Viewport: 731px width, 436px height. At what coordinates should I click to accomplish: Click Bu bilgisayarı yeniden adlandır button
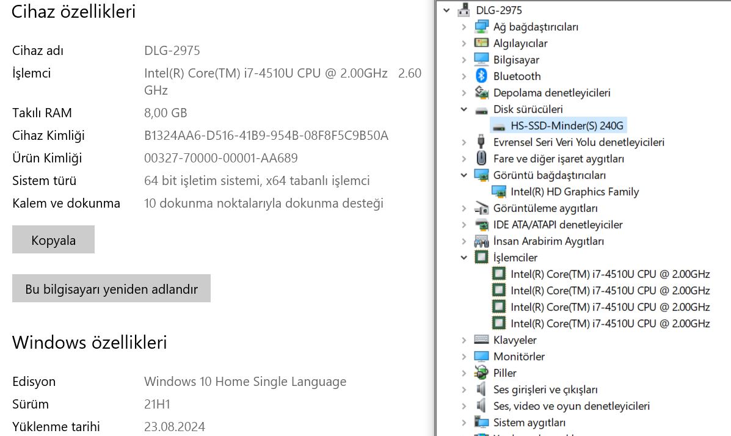point(111,289)
